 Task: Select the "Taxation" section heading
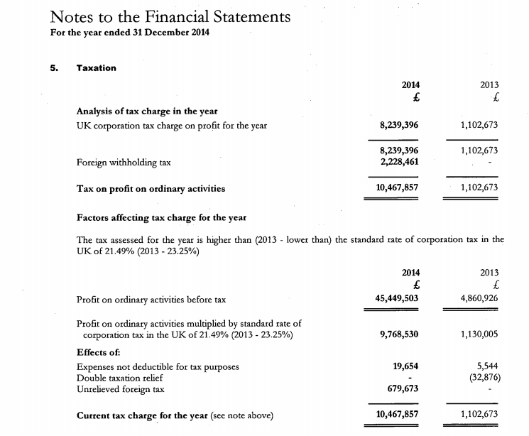(x=96, y=68)
